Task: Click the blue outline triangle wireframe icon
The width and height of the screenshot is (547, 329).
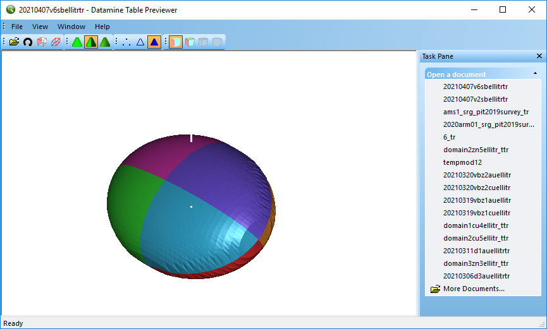Action: (x=140, y=42)
